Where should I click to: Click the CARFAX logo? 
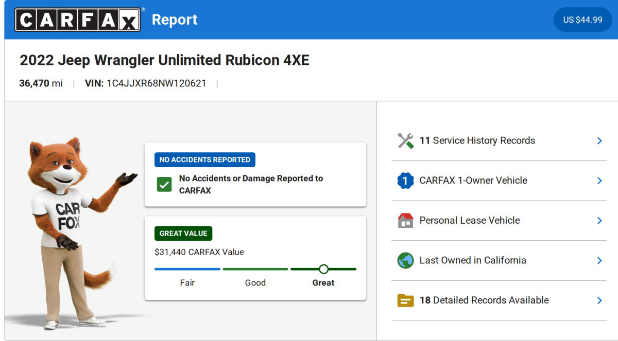[x=77, y=20]
